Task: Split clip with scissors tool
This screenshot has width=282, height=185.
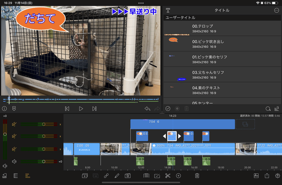Action: pyautogui.click(x=167, y=176)
